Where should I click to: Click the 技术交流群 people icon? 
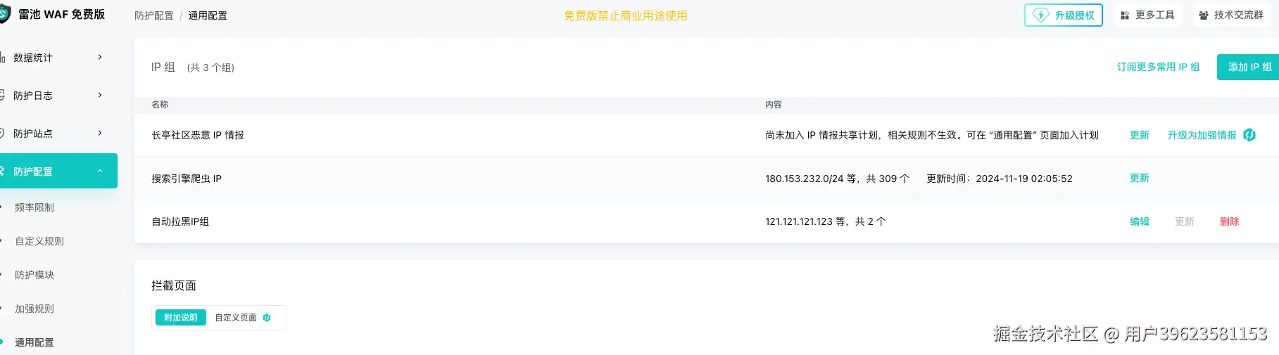point(1204,15)
